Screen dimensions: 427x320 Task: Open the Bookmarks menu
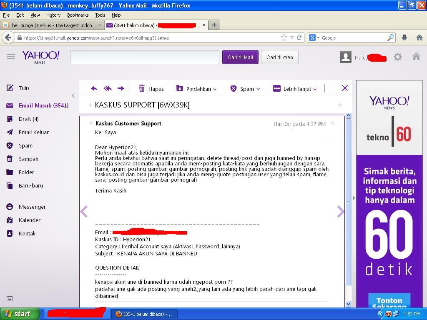tap(78, 15)
